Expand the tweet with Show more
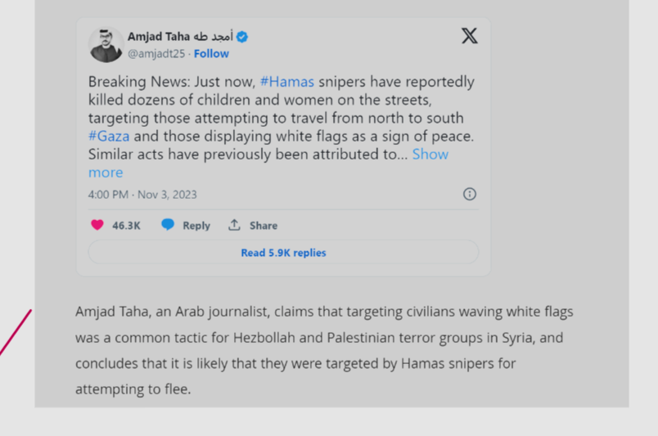 point(430,155)
